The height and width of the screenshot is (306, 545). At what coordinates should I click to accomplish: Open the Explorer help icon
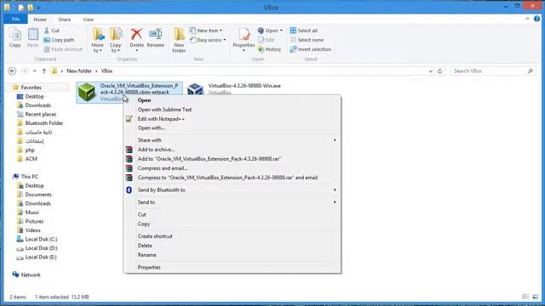click(x=536, y=19)
